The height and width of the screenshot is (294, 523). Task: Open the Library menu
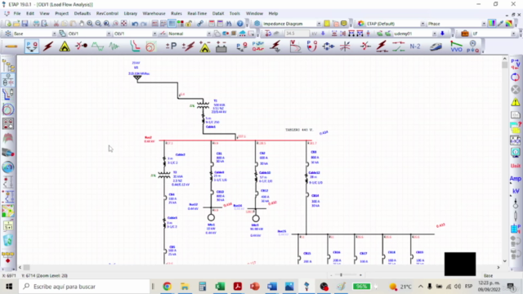coord(131,13)
